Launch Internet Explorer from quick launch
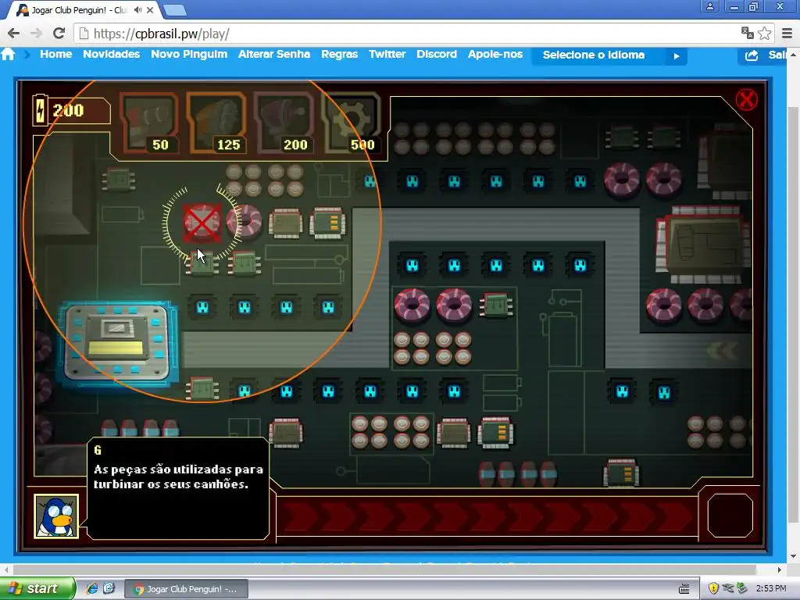The width and height of the screenshot is (800, 600). click(92, 588)
